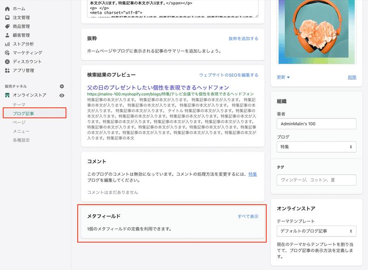Click the Customers person icon

tap(7, 35)
